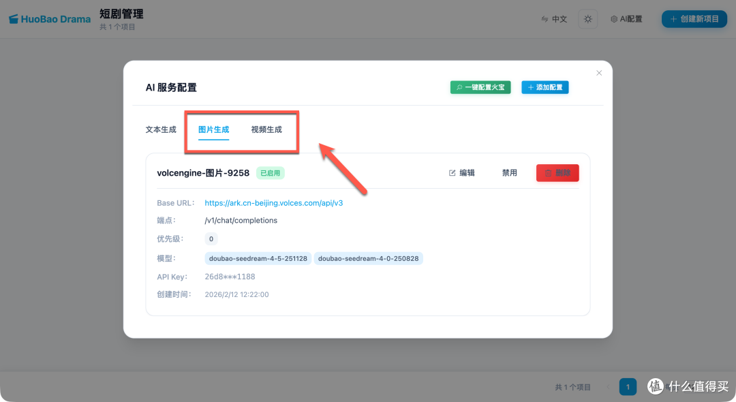Disable the config with 禁用
Image resolution: width=736 pixels, height=402 pixels.
(x=509, y=172)
